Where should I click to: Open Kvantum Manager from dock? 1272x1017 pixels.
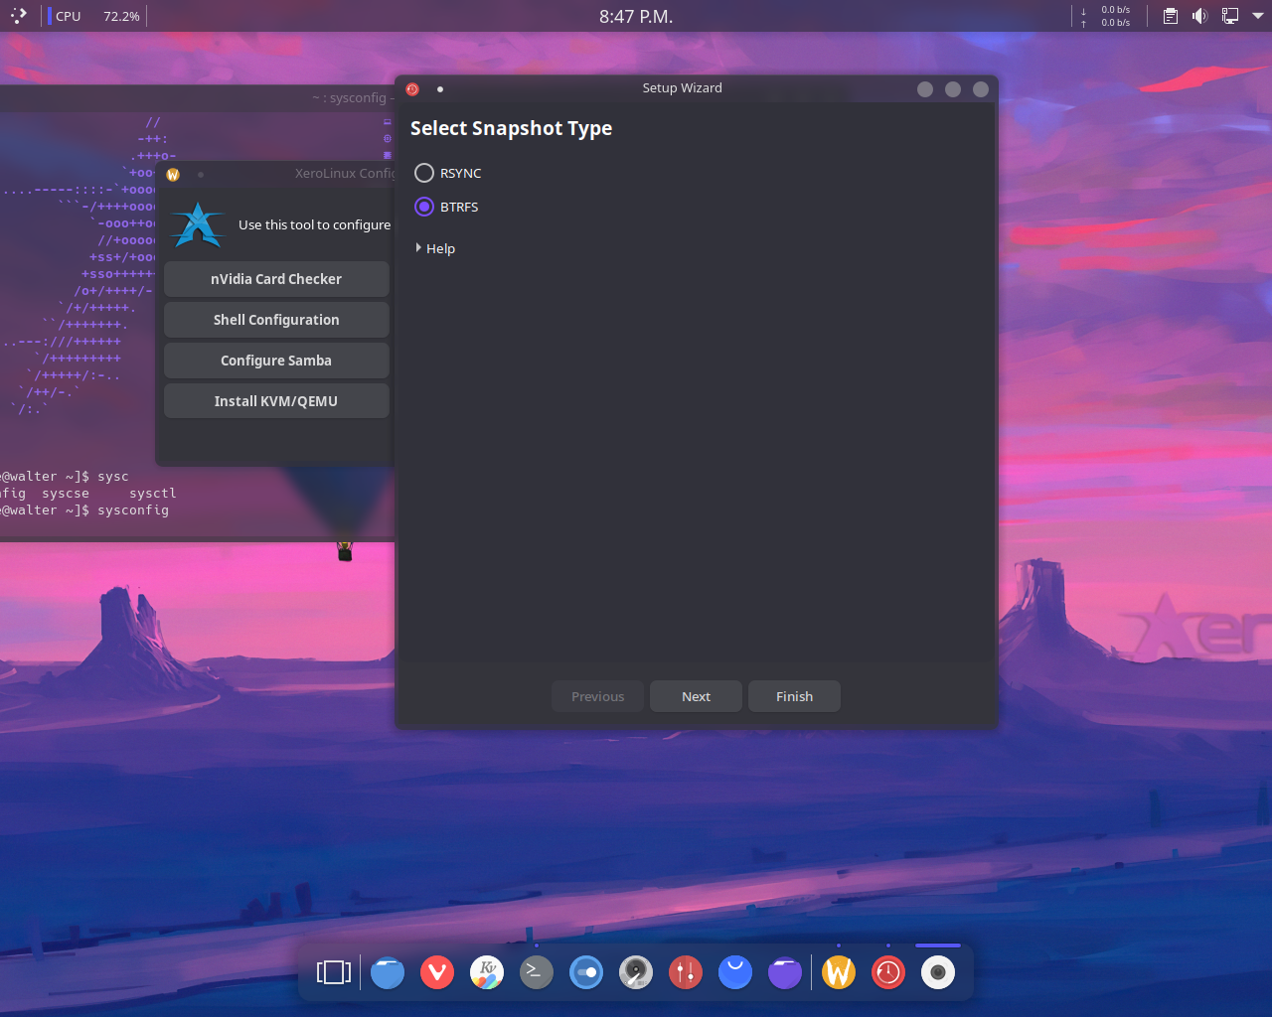pos(487,972)
